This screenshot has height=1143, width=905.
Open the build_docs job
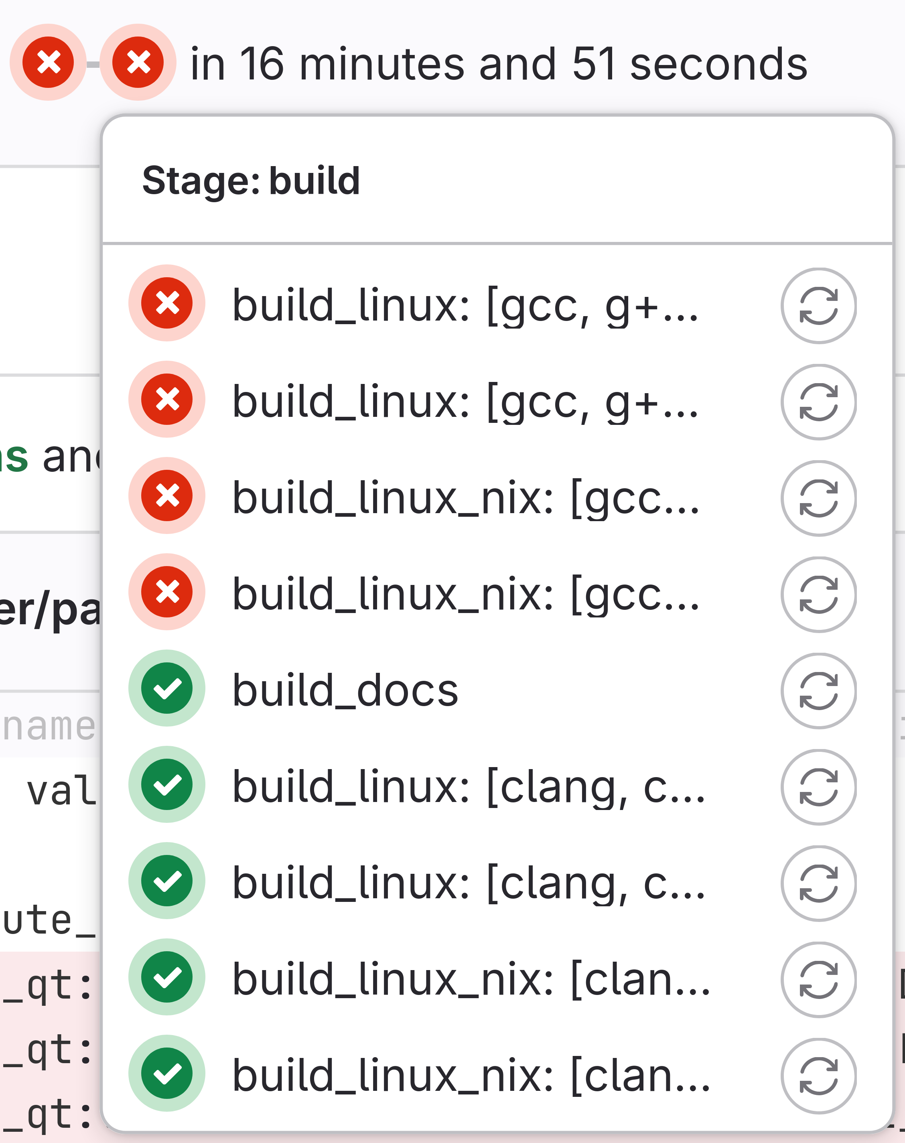[345, 691]
